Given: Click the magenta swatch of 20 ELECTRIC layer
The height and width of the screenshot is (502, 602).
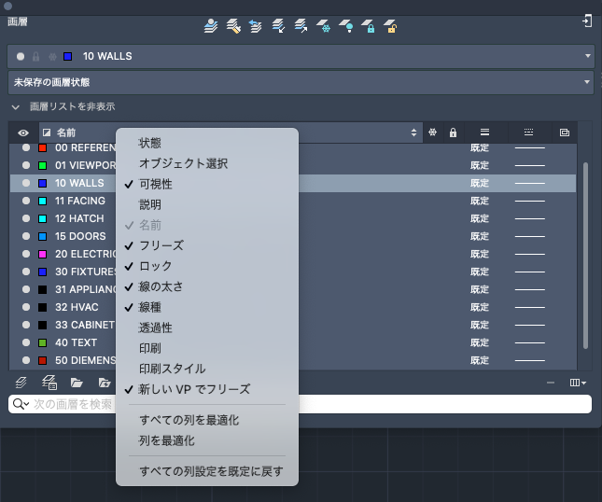Looking at the screenshot, I should click(43, 254).
